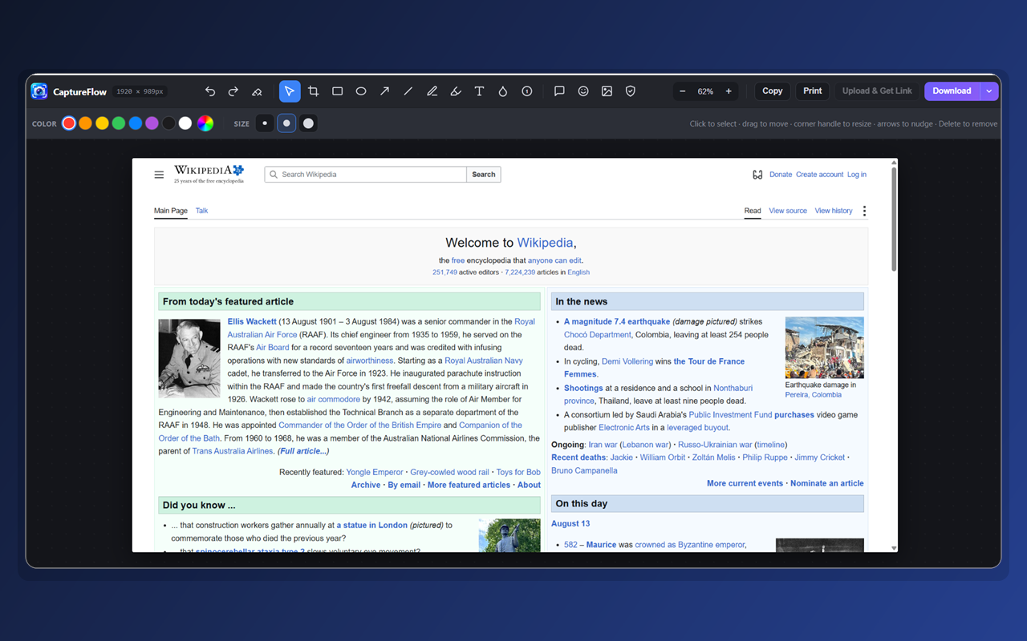Download the annotated screenshot
Viewport: 1027px width, 641px height.
[952, 91]
